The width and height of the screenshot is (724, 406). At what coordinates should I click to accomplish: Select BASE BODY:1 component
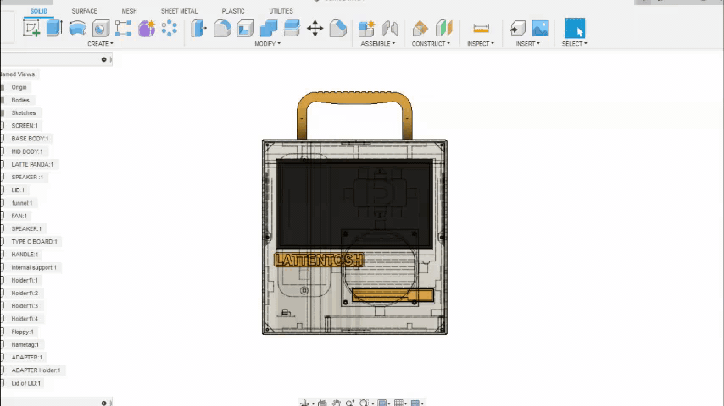30,139
